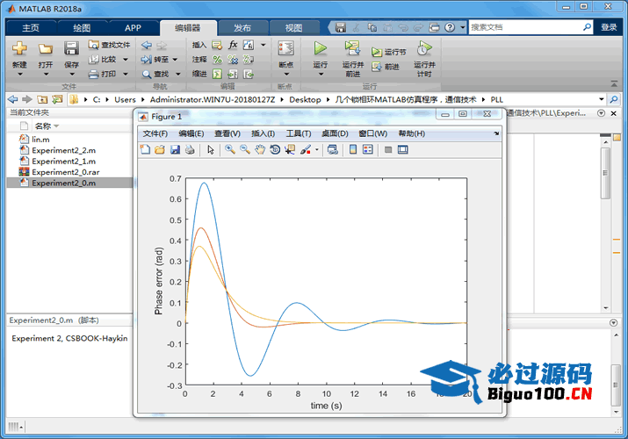
Task: Select the Rotate 3D tool in Figure 1
Action: [275, 149]
